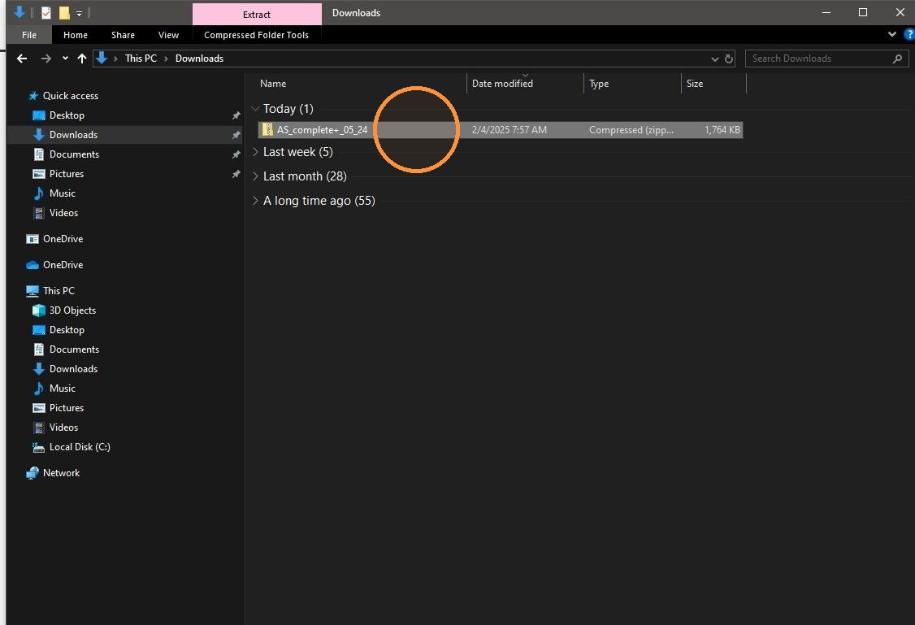
Task: Expand the A long time ago (55) group
Action: click(255, 201)
